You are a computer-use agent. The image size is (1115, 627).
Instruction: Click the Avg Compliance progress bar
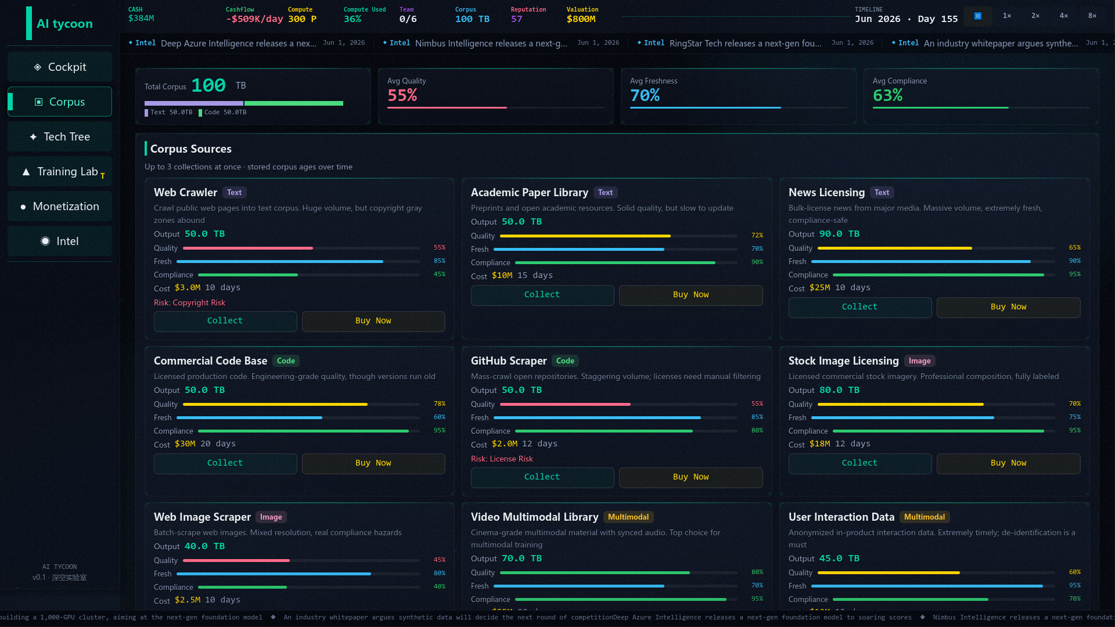point(981,108)
